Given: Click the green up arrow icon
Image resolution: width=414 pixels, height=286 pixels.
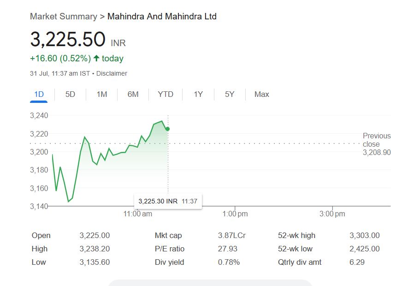Looking at the screenshot, I should 96,59.
